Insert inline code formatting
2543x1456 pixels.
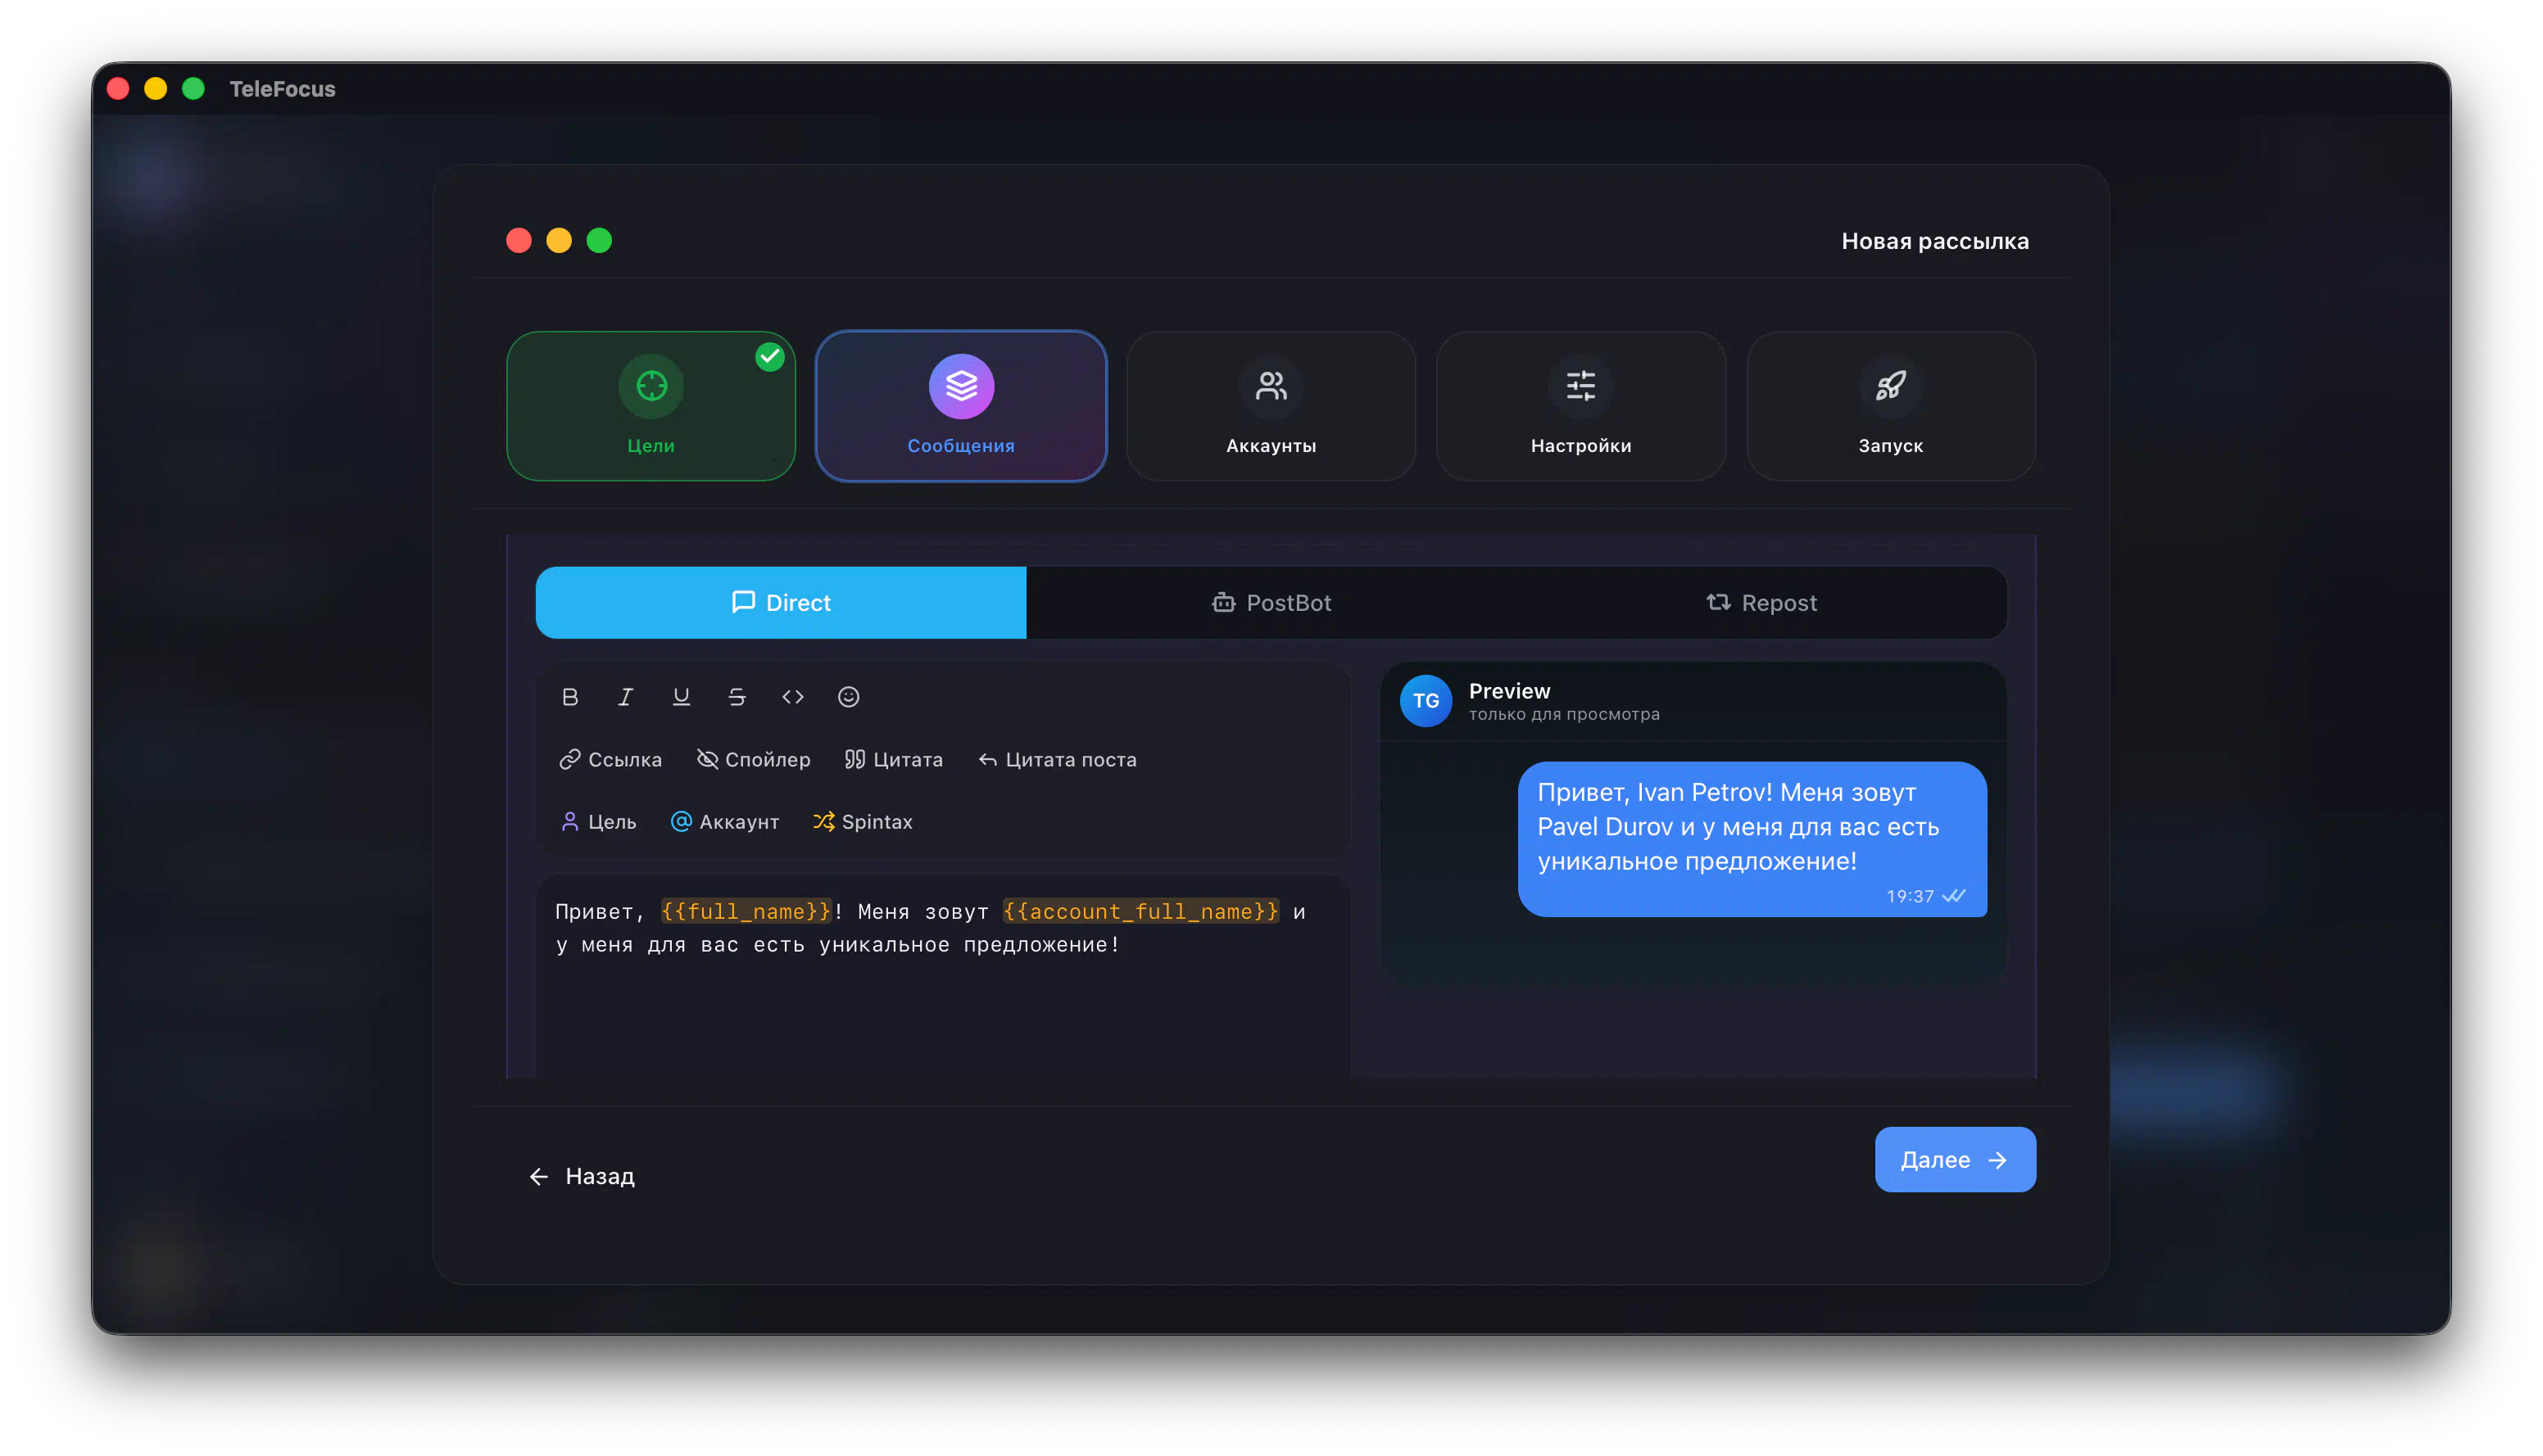tap(792, 697)
